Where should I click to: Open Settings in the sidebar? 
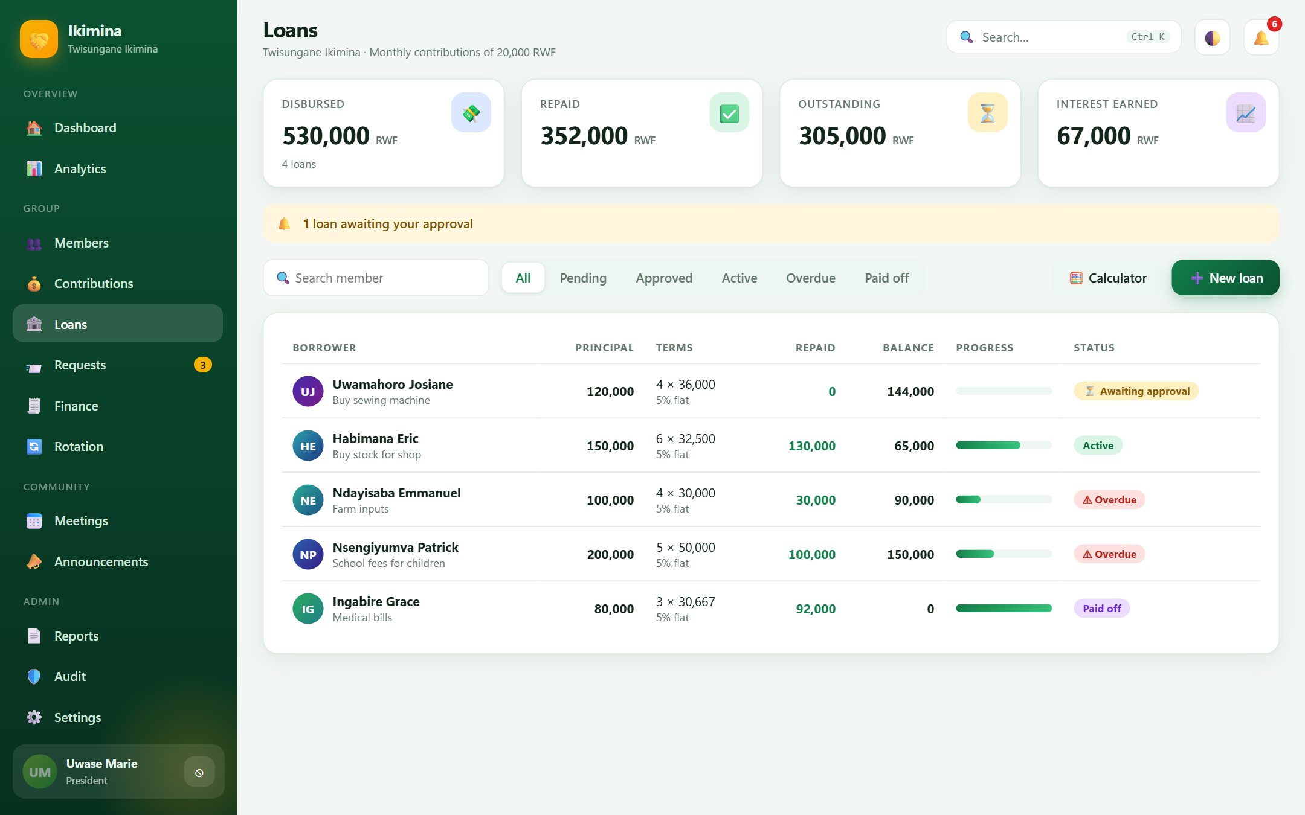click(x=118, y=718)
